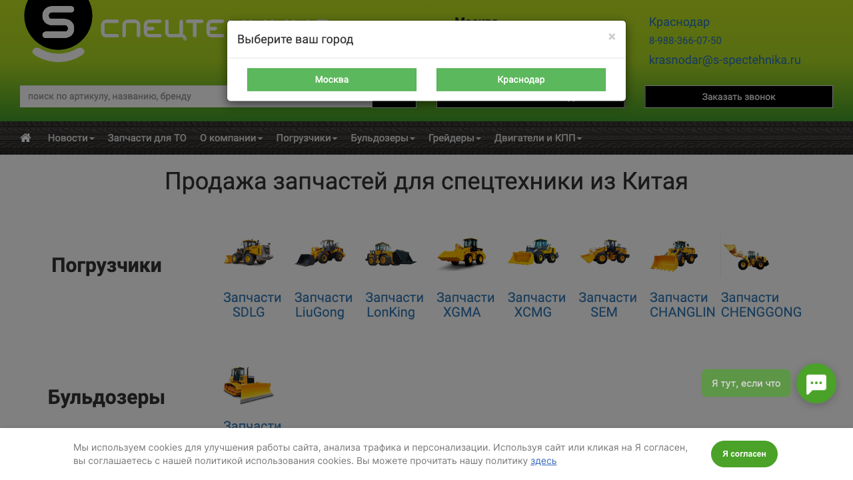Click the LonKing loader image
The width and height of the screenshot is (853, 480).
[391, 255]
